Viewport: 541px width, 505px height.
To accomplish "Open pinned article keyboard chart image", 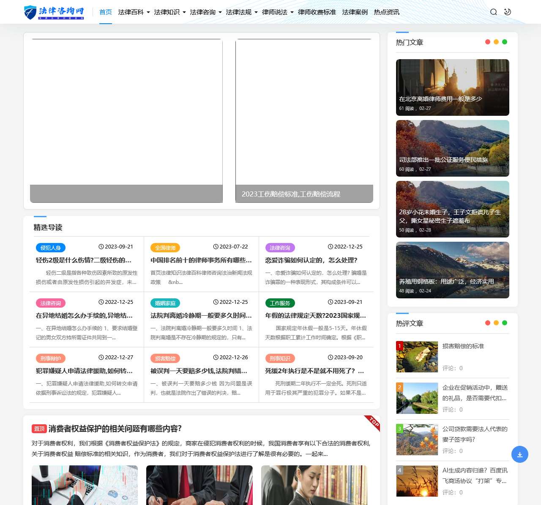I will tap(85, 485).
